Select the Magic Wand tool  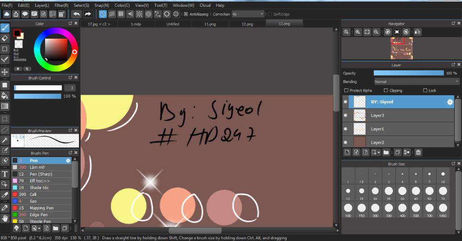pyautogui.click(x=5, y=140)
